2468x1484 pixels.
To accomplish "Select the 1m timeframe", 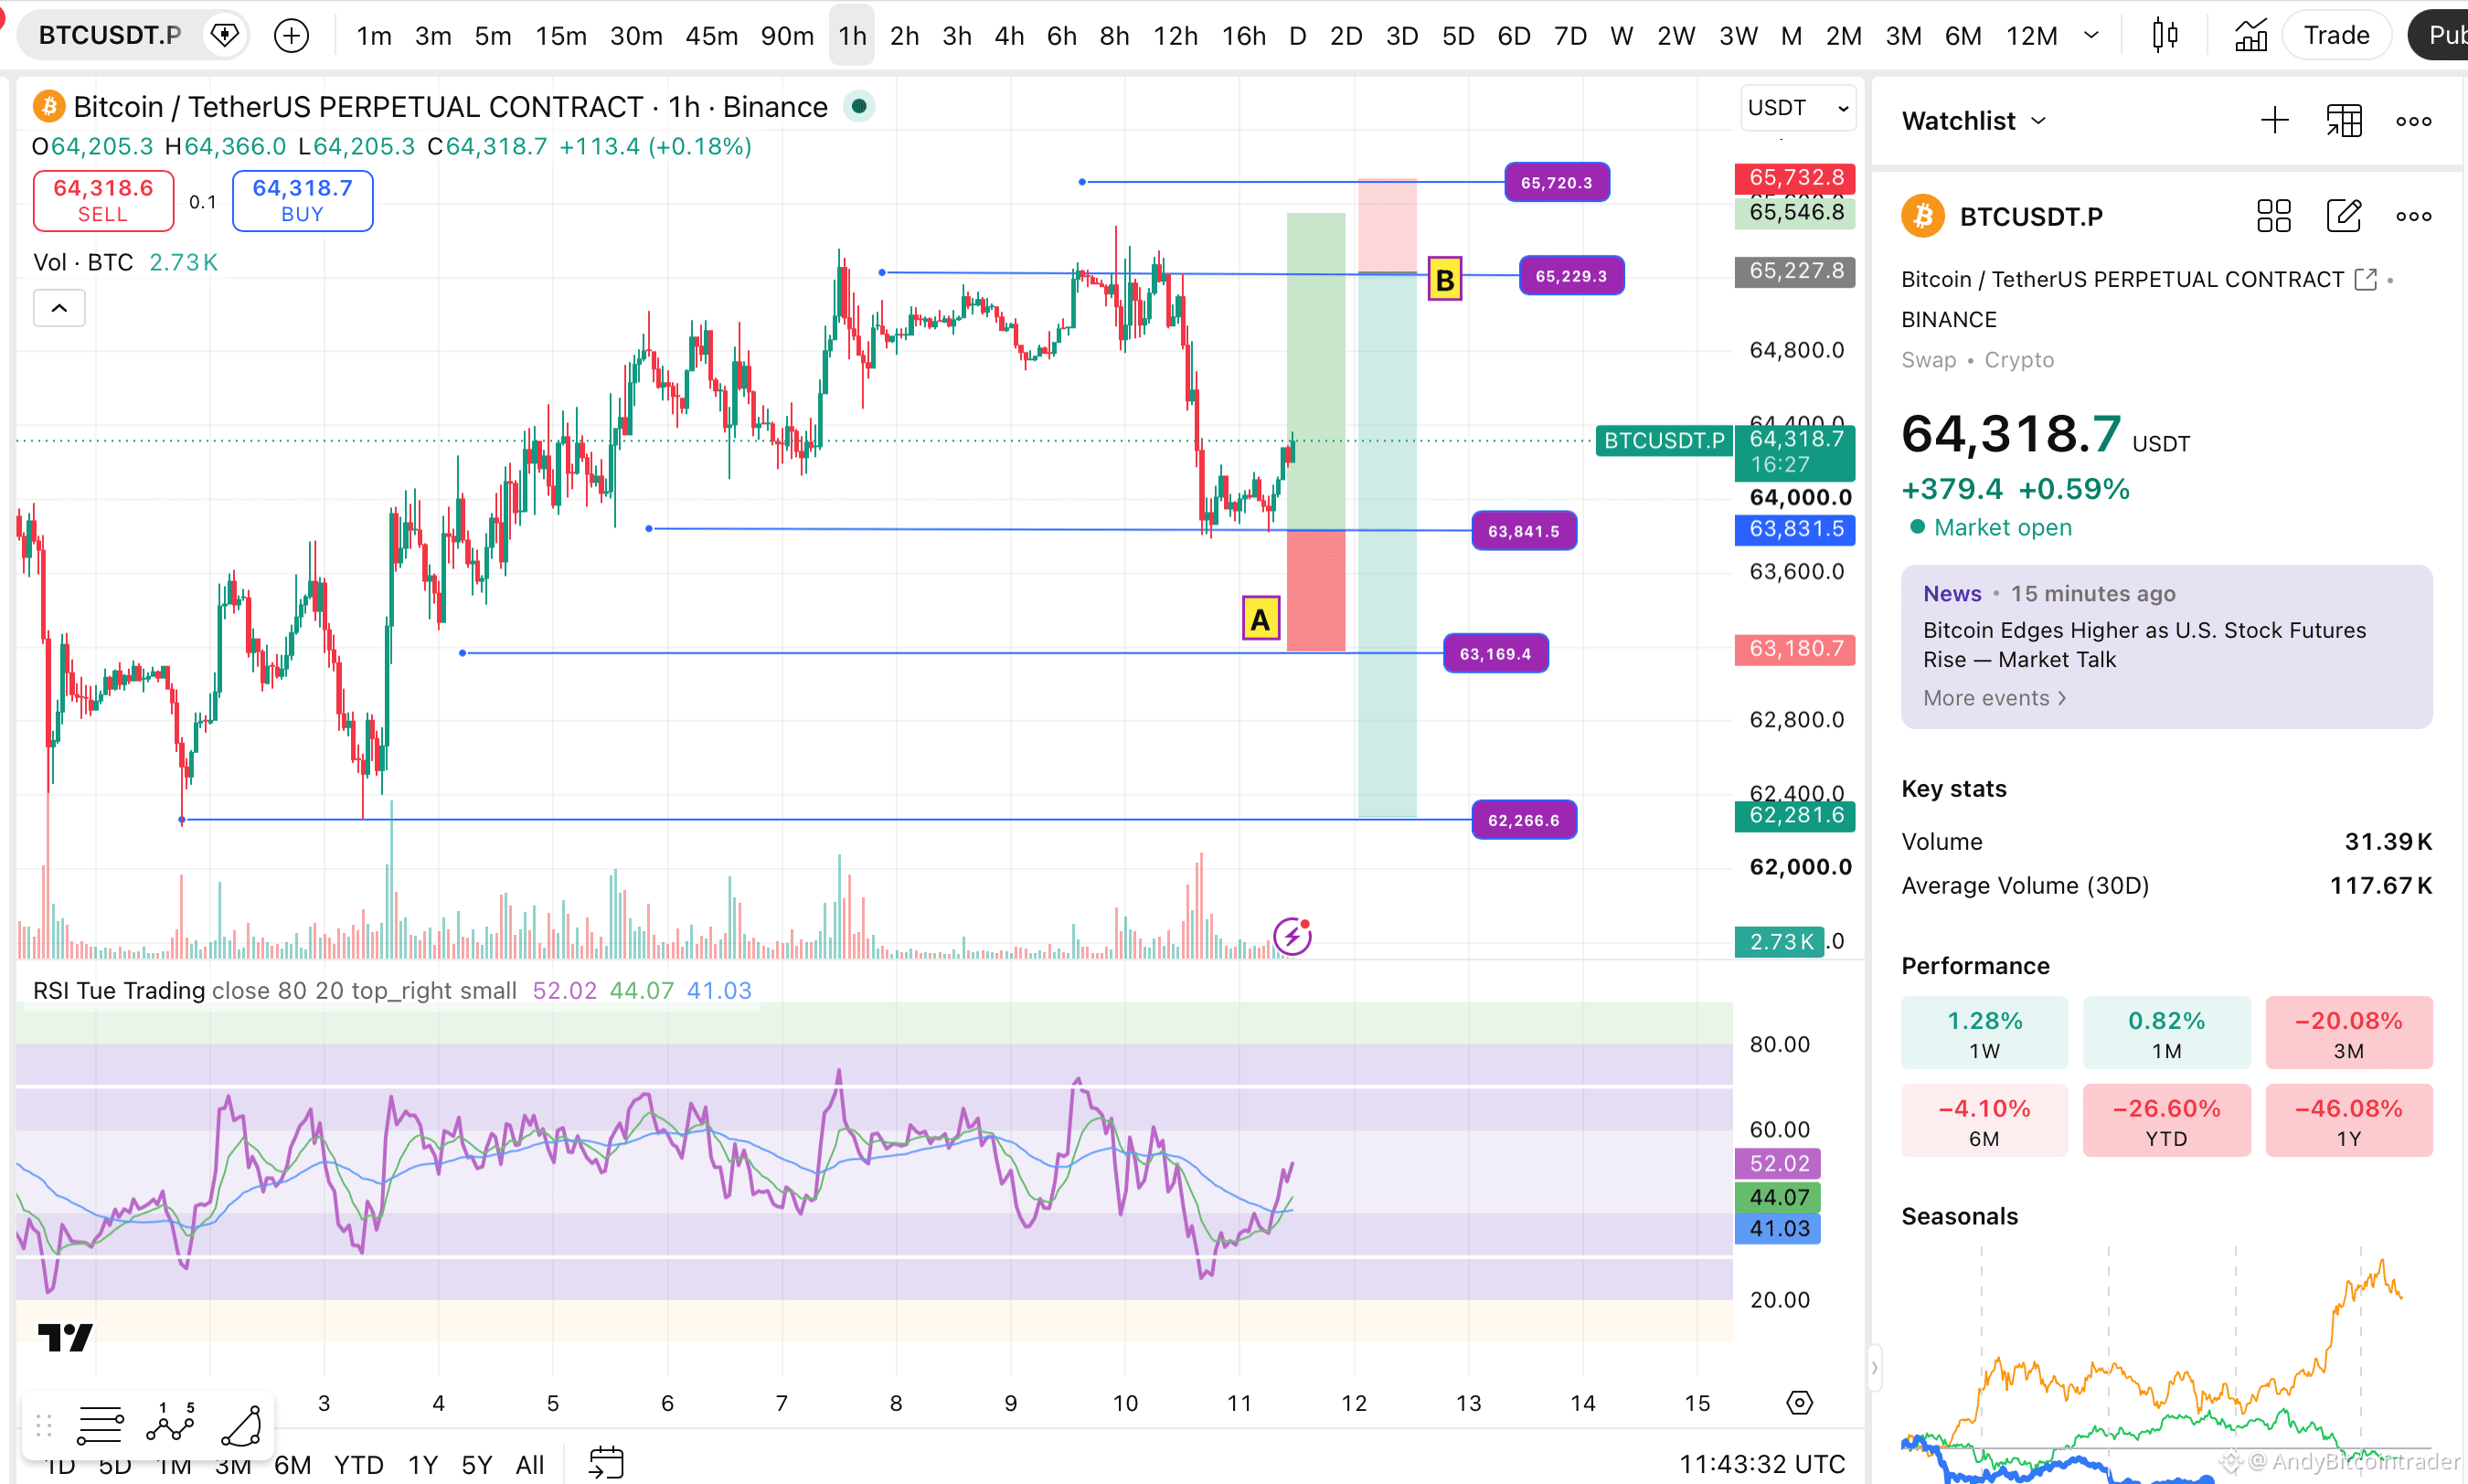I will tap(374, 36).
